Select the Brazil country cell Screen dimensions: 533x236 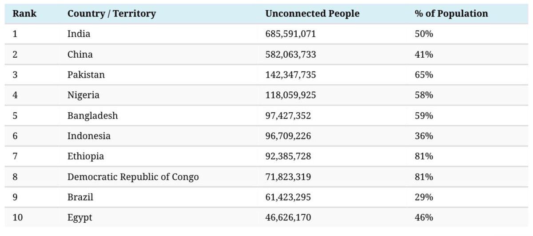click(x=80, y=197)
